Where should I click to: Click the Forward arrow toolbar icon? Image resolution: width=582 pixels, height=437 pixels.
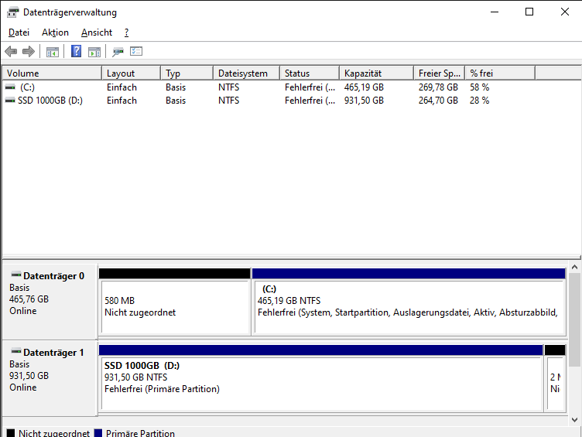click(29, 51)
